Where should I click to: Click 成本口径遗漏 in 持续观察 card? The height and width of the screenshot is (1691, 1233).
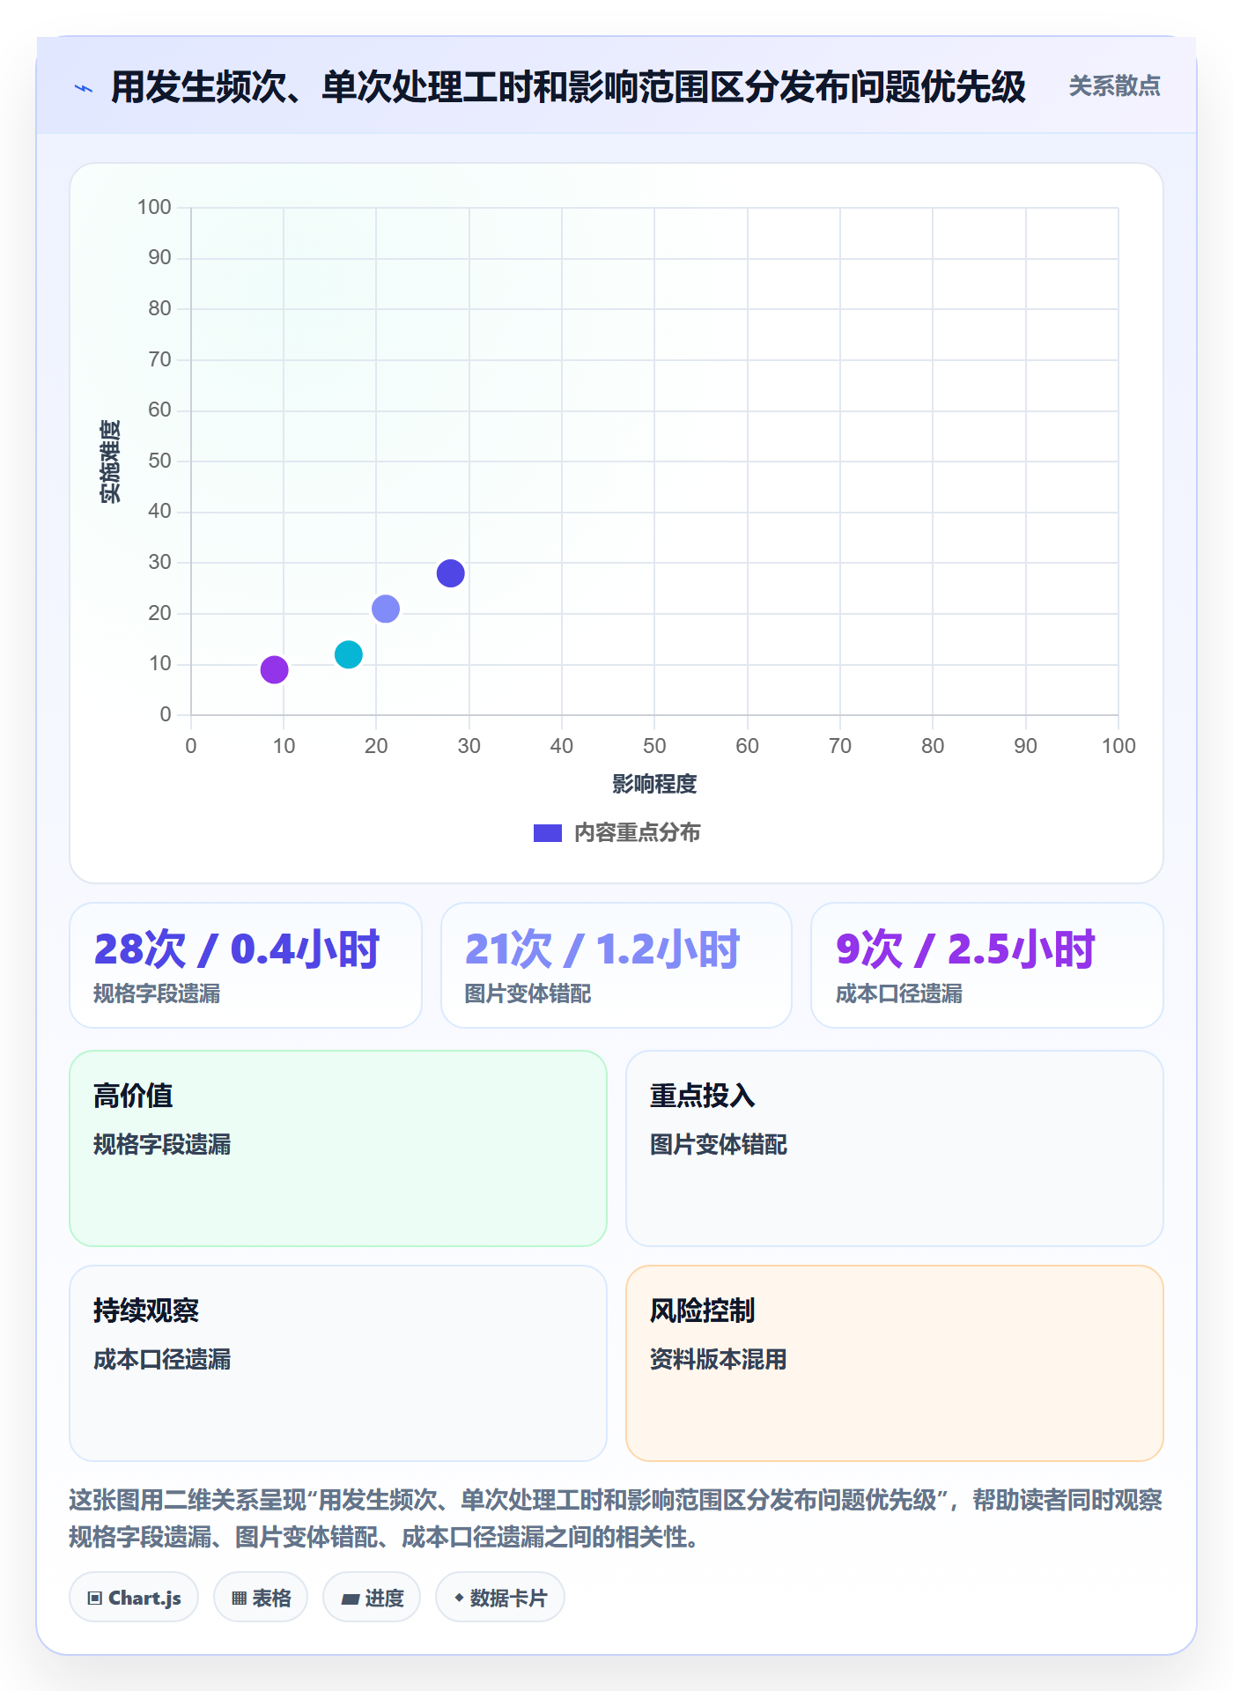(162, 1360)
